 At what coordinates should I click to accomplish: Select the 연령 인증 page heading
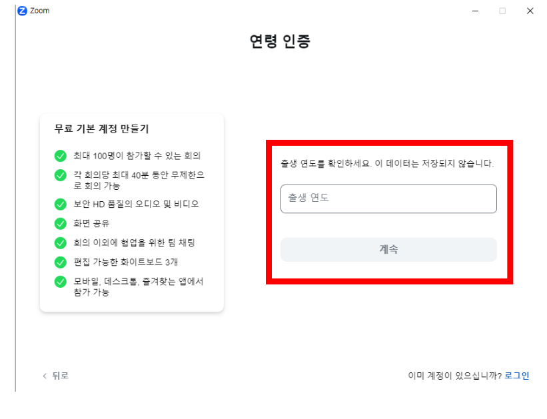[280, 41]
